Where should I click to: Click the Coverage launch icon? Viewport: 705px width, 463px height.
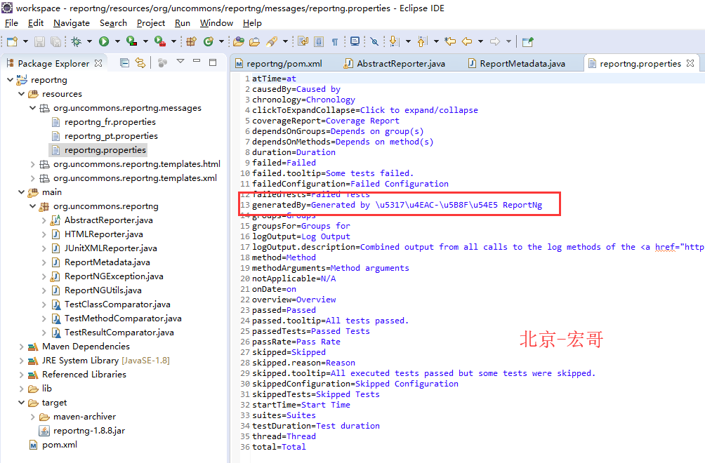pyautogui.click(x=132, y=42)
